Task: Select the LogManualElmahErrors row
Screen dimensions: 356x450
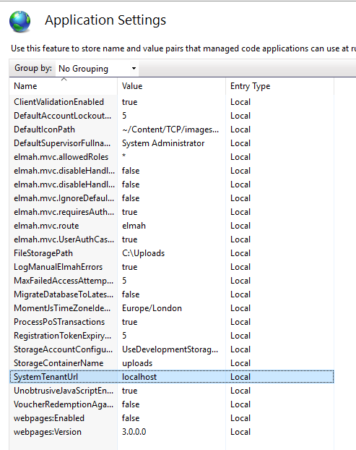Action: (x=172, y=267)
